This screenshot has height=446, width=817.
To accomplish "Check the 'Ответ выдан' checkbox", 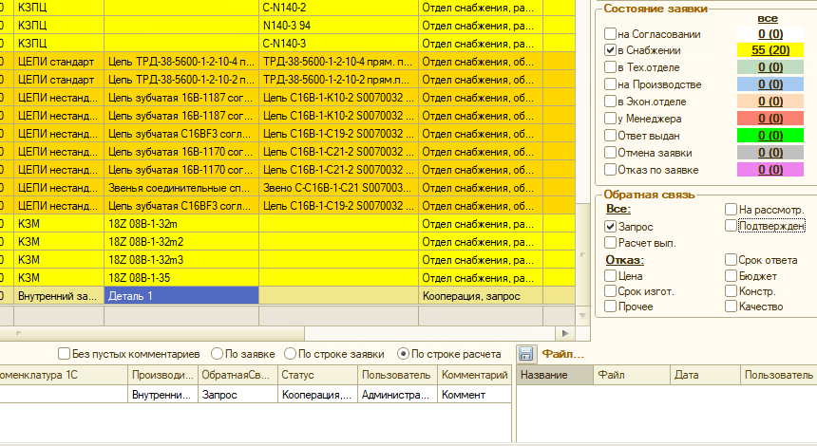I will 610,136.
